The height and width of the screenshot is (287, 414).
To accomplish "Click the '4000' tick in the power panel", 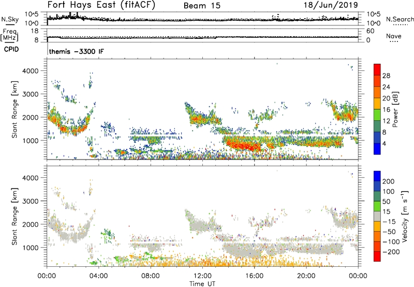I will coord(30,71).
